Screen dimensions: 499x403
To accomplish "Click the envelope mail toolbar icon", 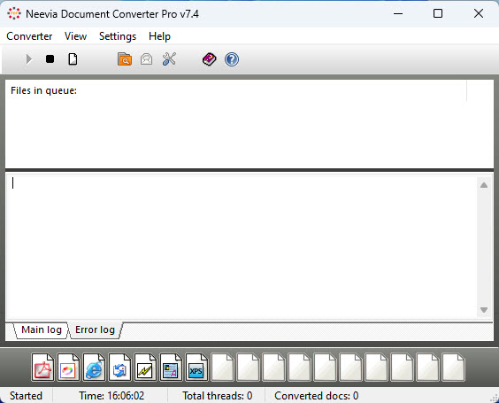I will click(146, 59).
